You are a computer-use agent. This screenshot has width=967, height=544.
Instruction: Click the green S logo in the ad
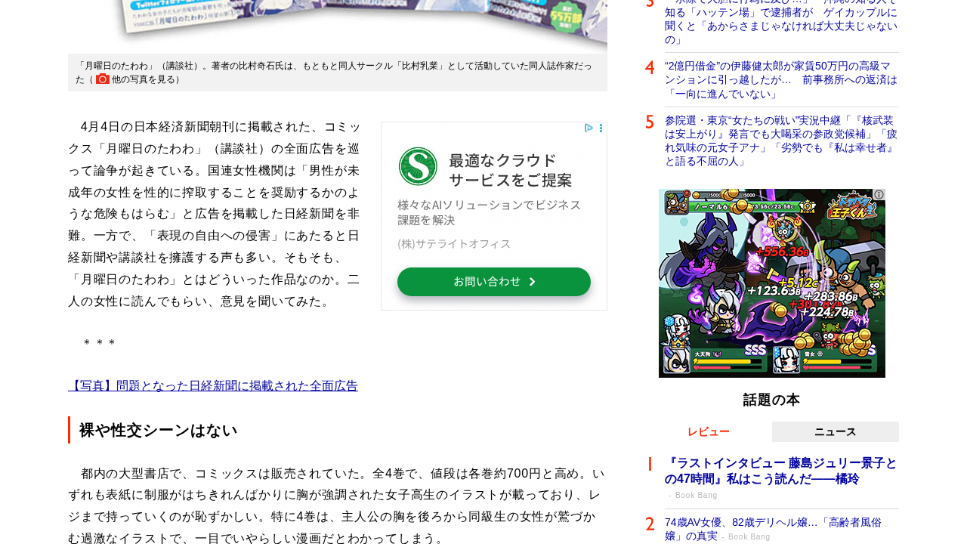tap(418, 166)
